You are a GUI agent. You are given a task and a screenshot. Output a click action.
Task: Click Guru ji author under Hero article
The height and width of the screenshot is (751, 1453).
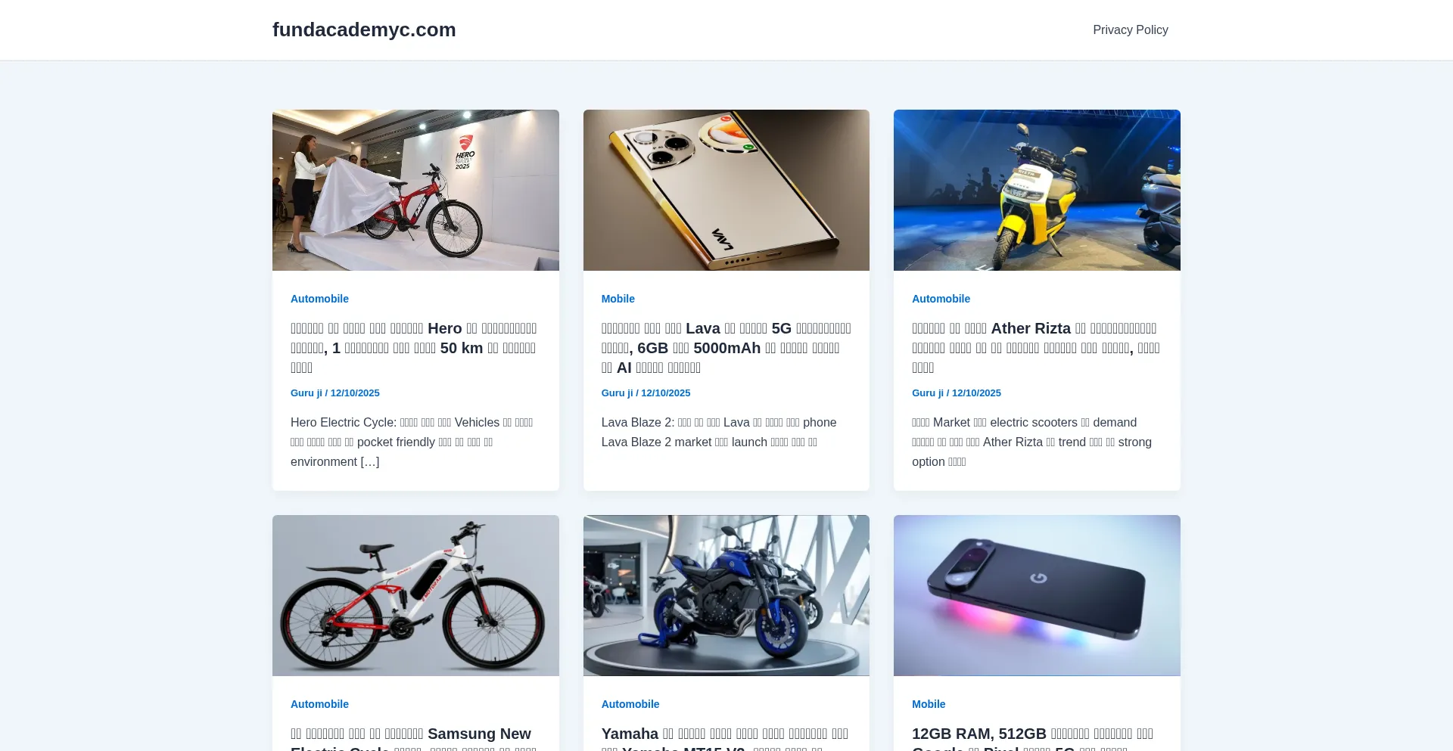tap(306, 393)
